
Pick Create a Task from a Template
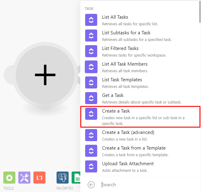(x=134, y=148)
